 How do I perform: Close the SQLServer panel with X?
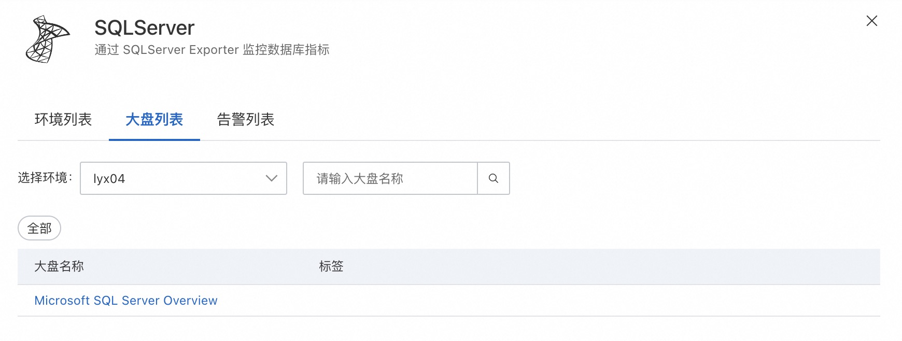[871, 21]
